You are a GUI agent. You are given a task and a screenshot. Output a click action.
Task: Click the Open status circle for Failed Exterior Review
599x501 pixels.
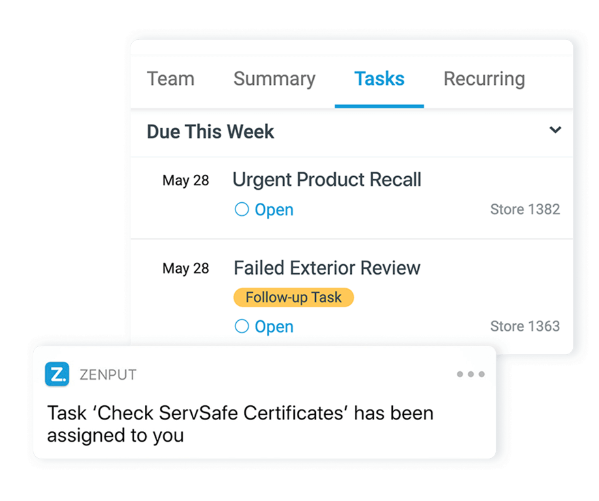241,326
